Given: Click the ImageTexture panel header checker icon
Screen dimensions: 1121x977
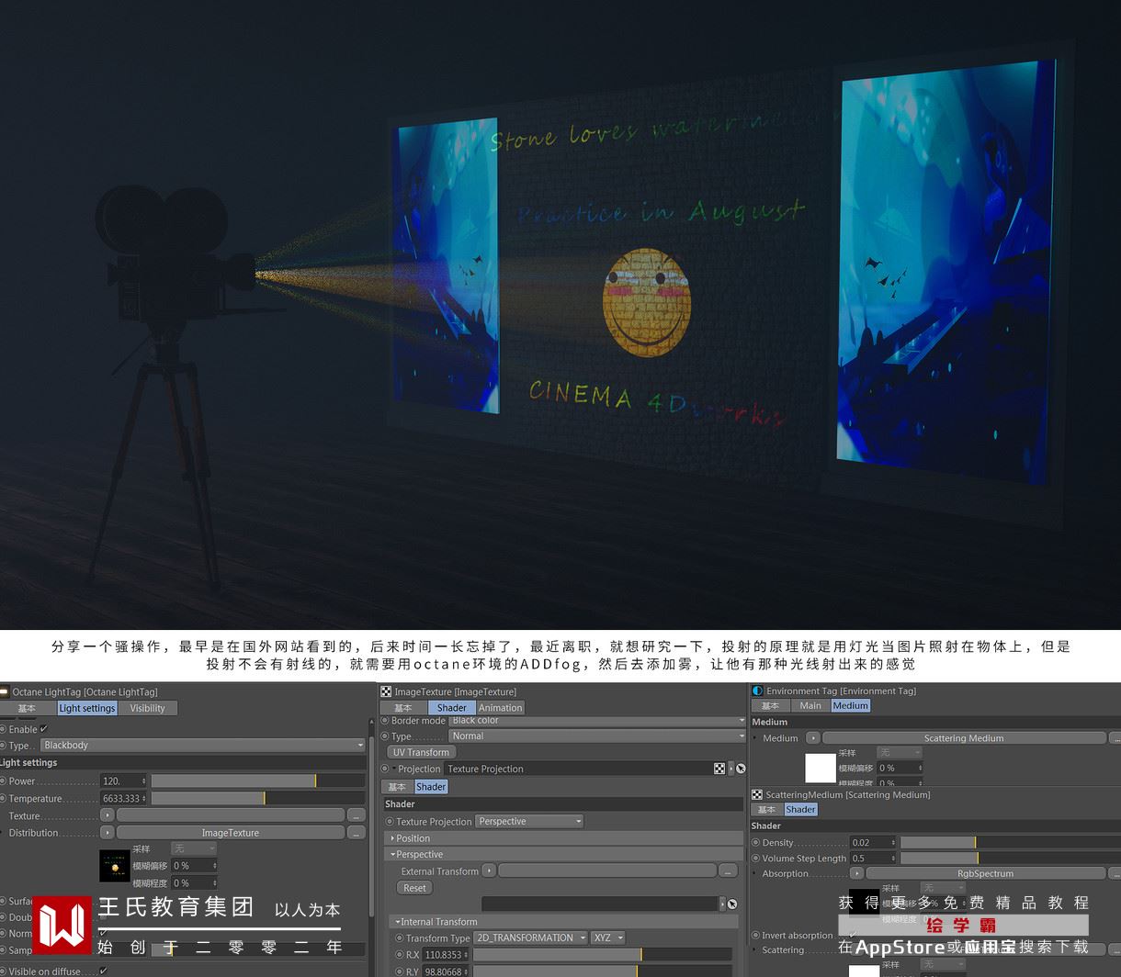Looking at the screenshot, I should (386, 691).
